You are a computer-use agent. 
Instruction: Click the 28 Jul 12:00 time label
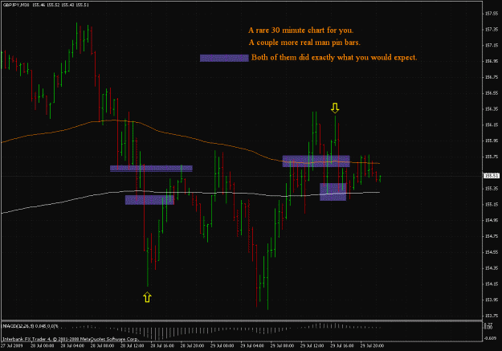point(132,346)
